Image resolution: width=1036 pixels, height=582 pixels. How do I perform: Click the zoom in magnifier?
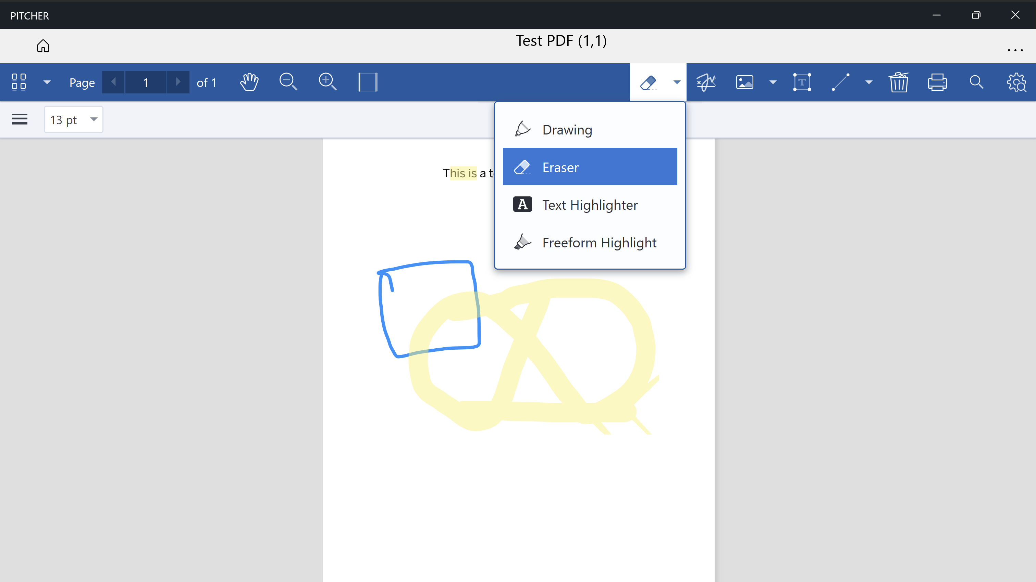click(328, 82)
